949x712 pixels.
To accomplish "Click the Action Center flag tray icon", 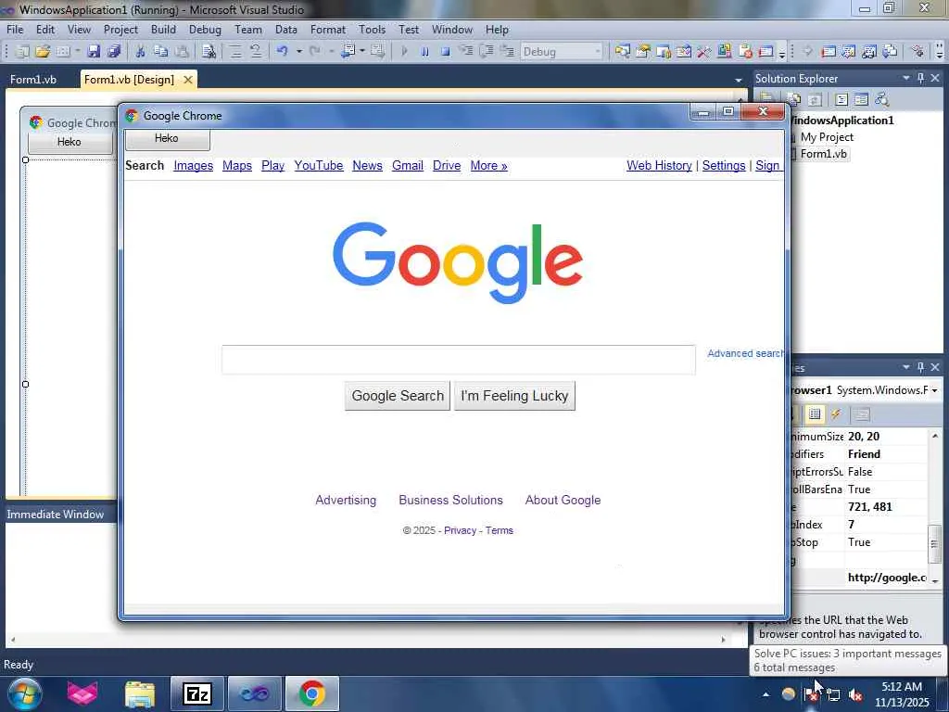I will point(810,695).
